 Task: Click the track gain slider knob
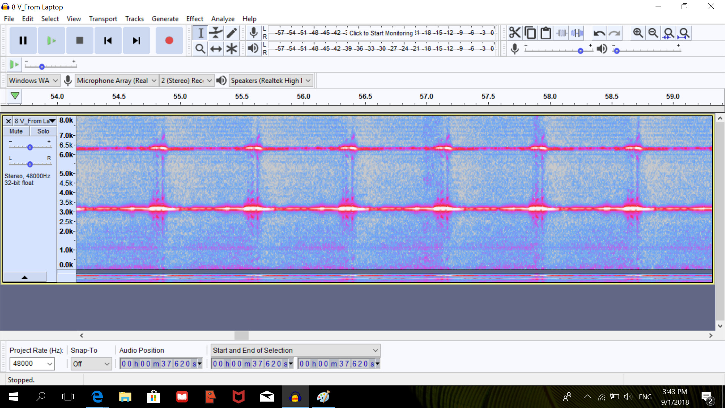pos(30,147)
